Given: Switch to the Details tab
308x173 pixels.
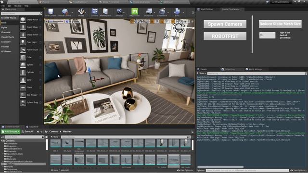Looking at the screenshot, I should click(202, 69).
